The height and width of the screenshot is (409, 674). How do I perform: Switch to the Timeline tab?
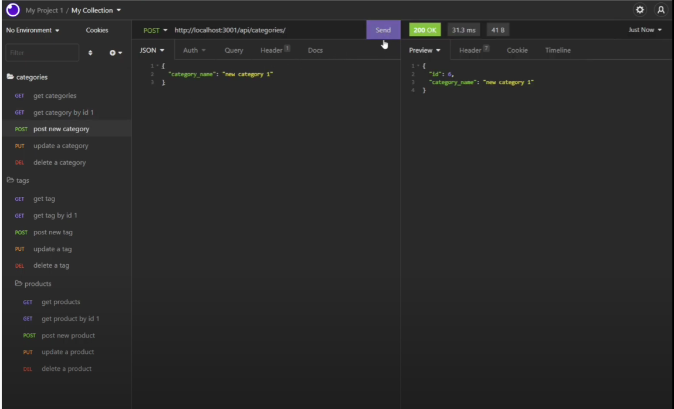[558, 50]
